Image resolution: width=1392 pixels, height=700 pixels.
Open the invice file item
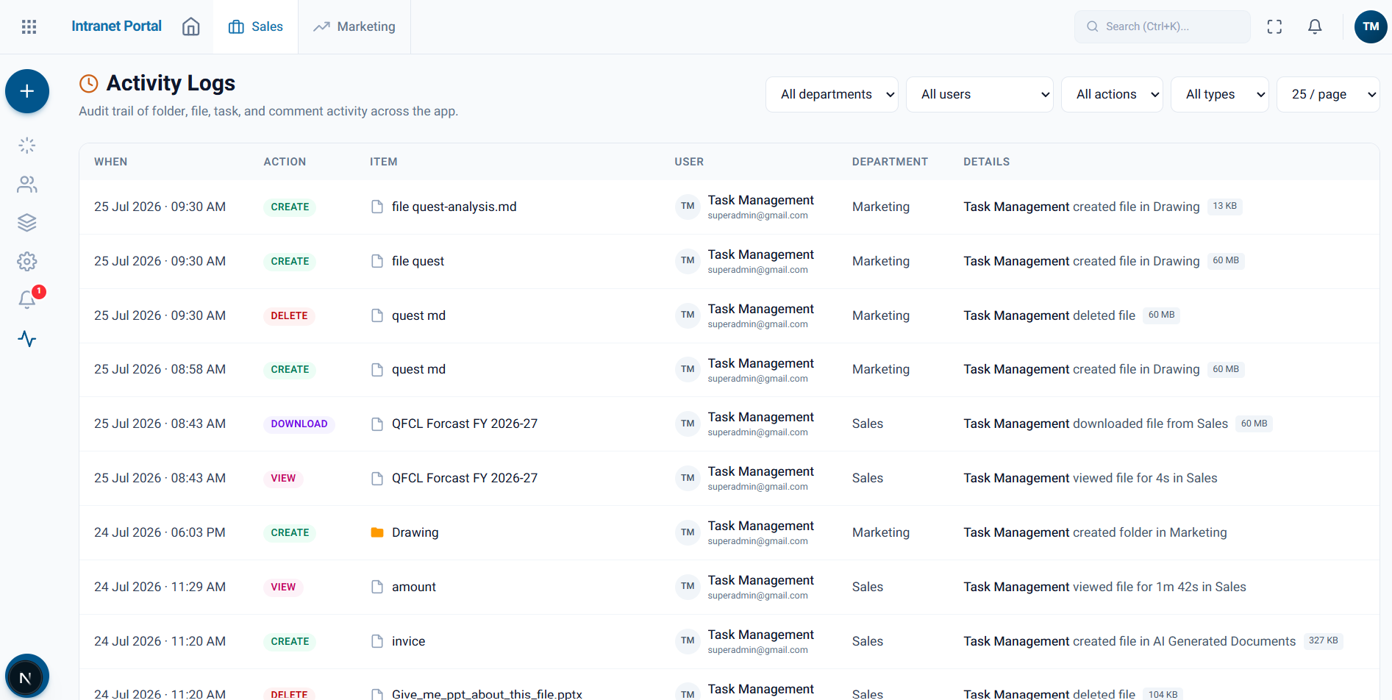[x=408, y=641]
